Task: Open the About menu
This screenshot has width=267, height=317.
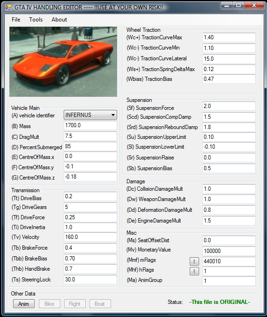Action: point(59,20)
